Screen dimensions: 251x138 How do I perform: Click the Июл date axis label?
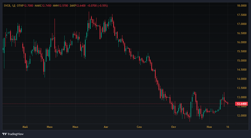tap(75, 127)
